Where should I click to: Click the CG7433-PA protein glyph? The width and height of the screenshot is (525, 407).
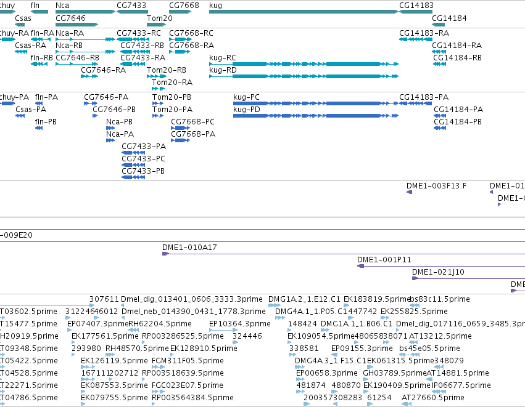click(x=133, y=153)
